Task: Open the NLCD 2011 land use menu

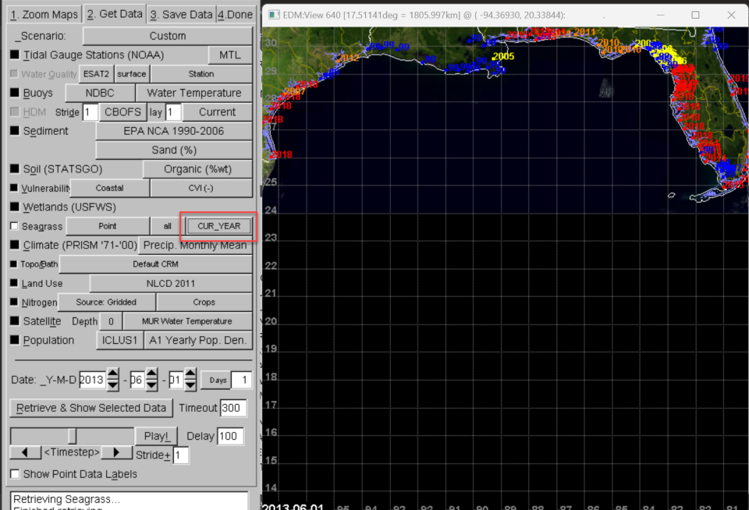Action: pos(171,283)
